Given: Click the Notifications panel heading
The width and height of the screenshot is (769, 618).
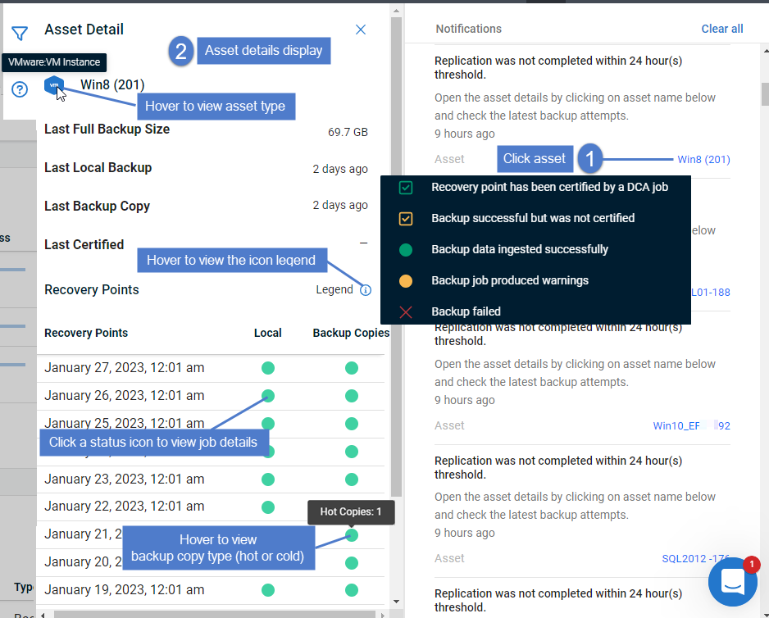Looking at the screenshot, I should 468,29.
